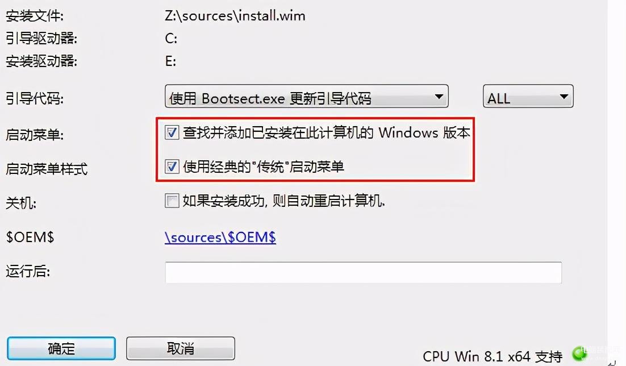The height and width of the screenshot is (366, 626).
Task: Click the 安装驱动器 value E:
Action: point(170,61)
